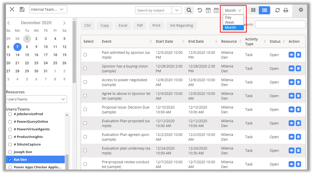The height and width of the screenshot is (174, 313).
Task: Delete the 'Pain admitted by sponsor' event
Action: [x=298, y=55]
